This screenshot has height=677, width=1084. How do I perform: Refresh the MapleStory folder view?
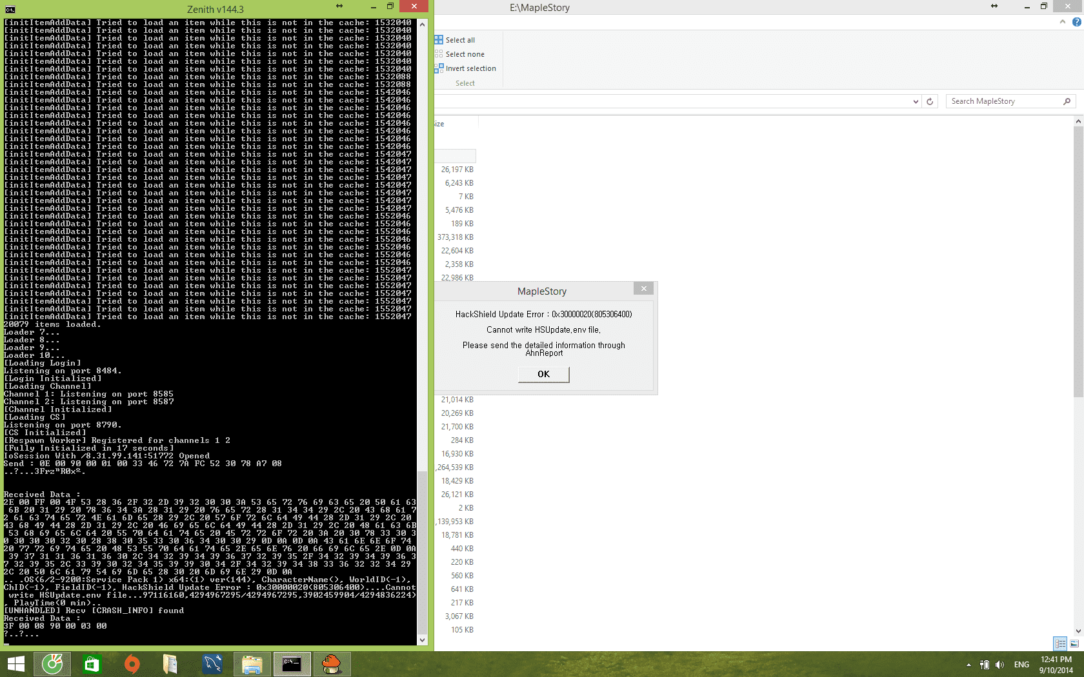click(930, 101)
